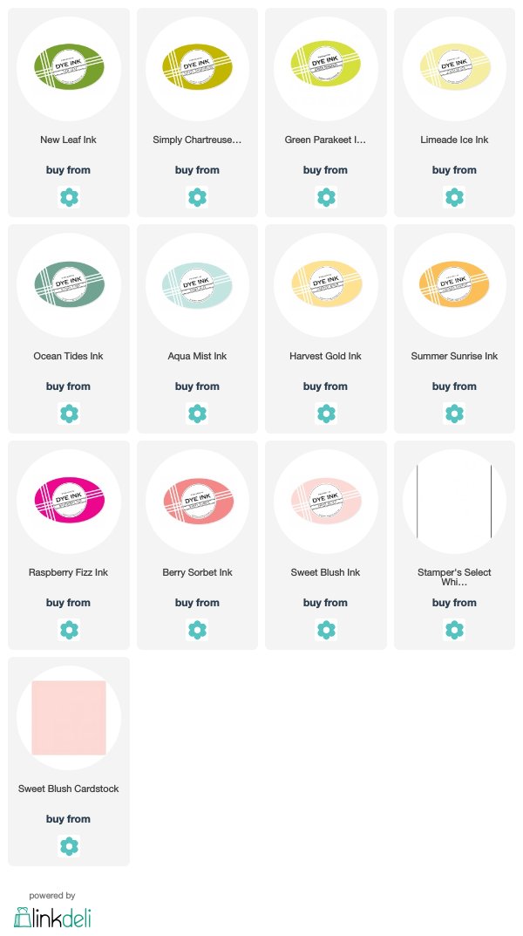Click the flower store icon for Summer Sunrise Ink
Screen dimensions: 523x936
click(x=454, y=413)
